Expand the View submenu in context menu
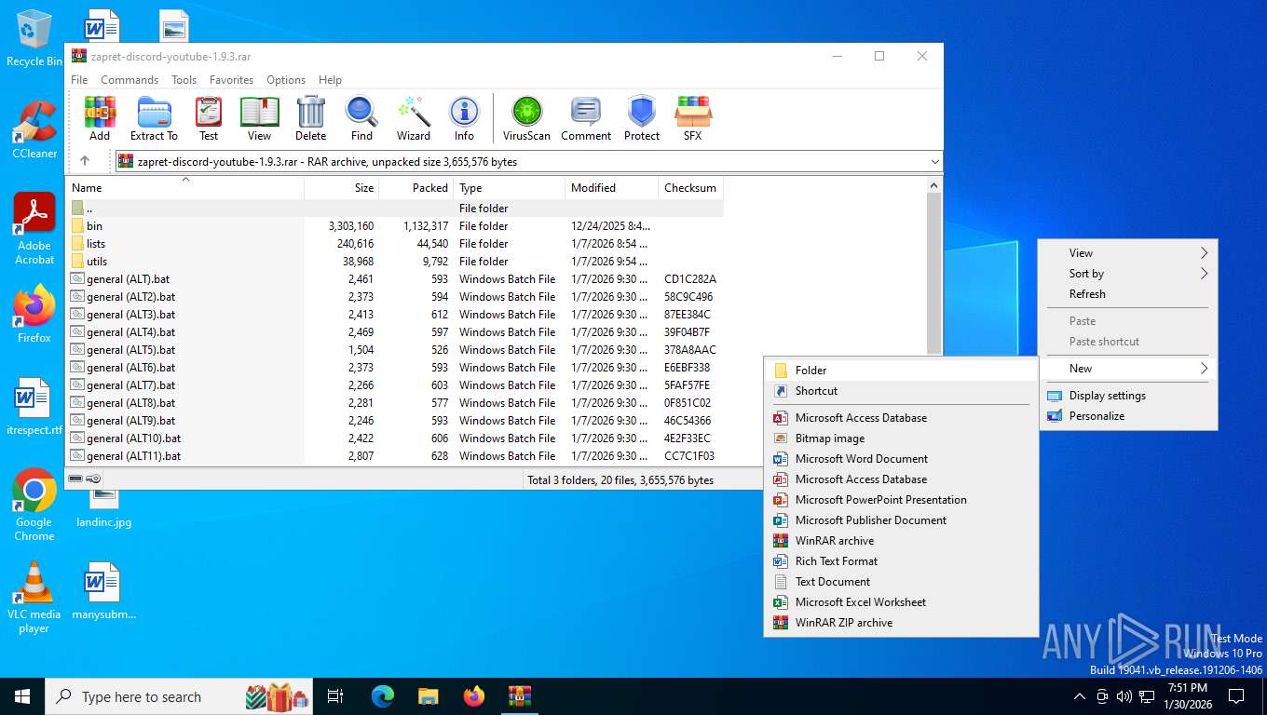Viewport: 1267px width, 715px height. tap(1128, 252)
